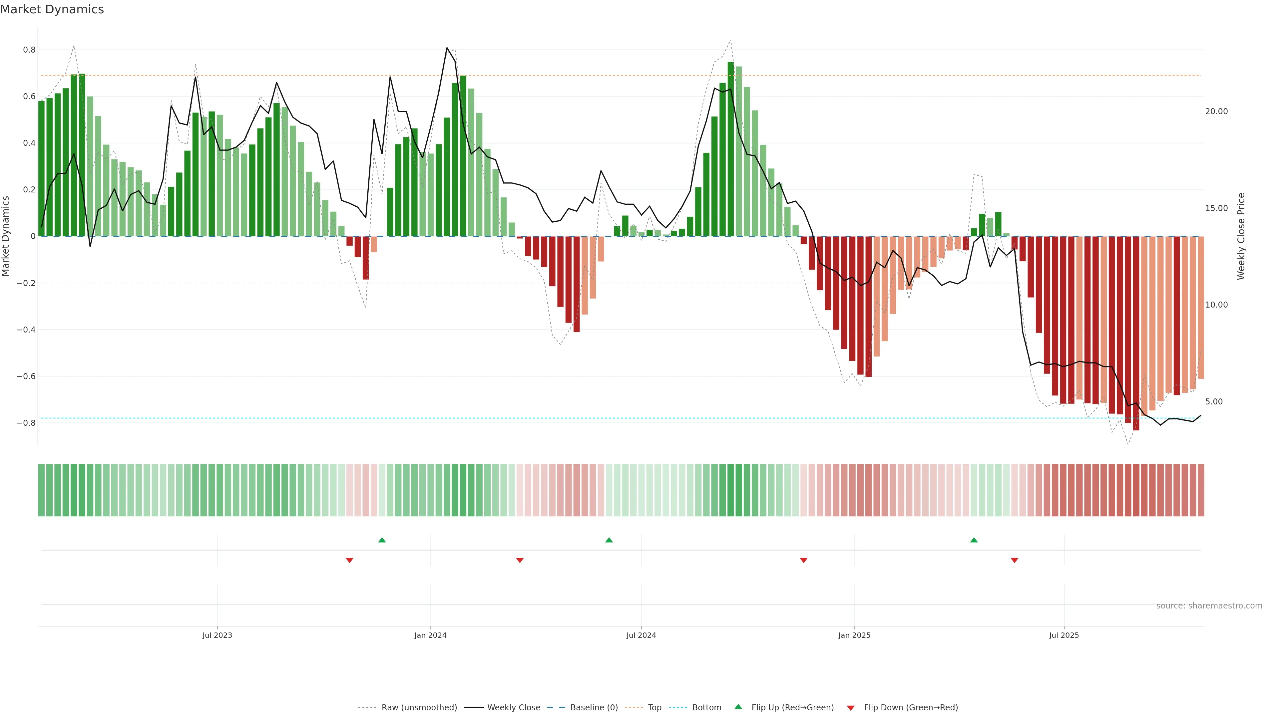Click the green flip-up marker before Jul 2024
1279x719 pixels.
[609, 540]
